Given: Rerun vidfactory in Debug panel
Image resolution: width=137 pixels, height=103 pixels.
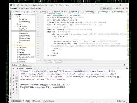Looking at the screenshot, I should click(x=13, y=68).
